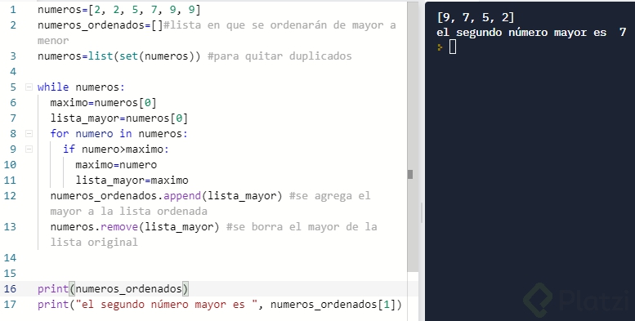Click 'numeros_ordenados[1]' on line 17

coord(333,304)
